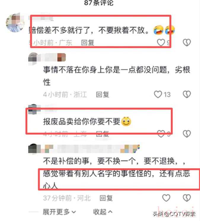This screenshot has width=200, height=221.
Task: Dislike the 广东 comment with broken heart
Action: pyautogui.click(x=187, y=42)
